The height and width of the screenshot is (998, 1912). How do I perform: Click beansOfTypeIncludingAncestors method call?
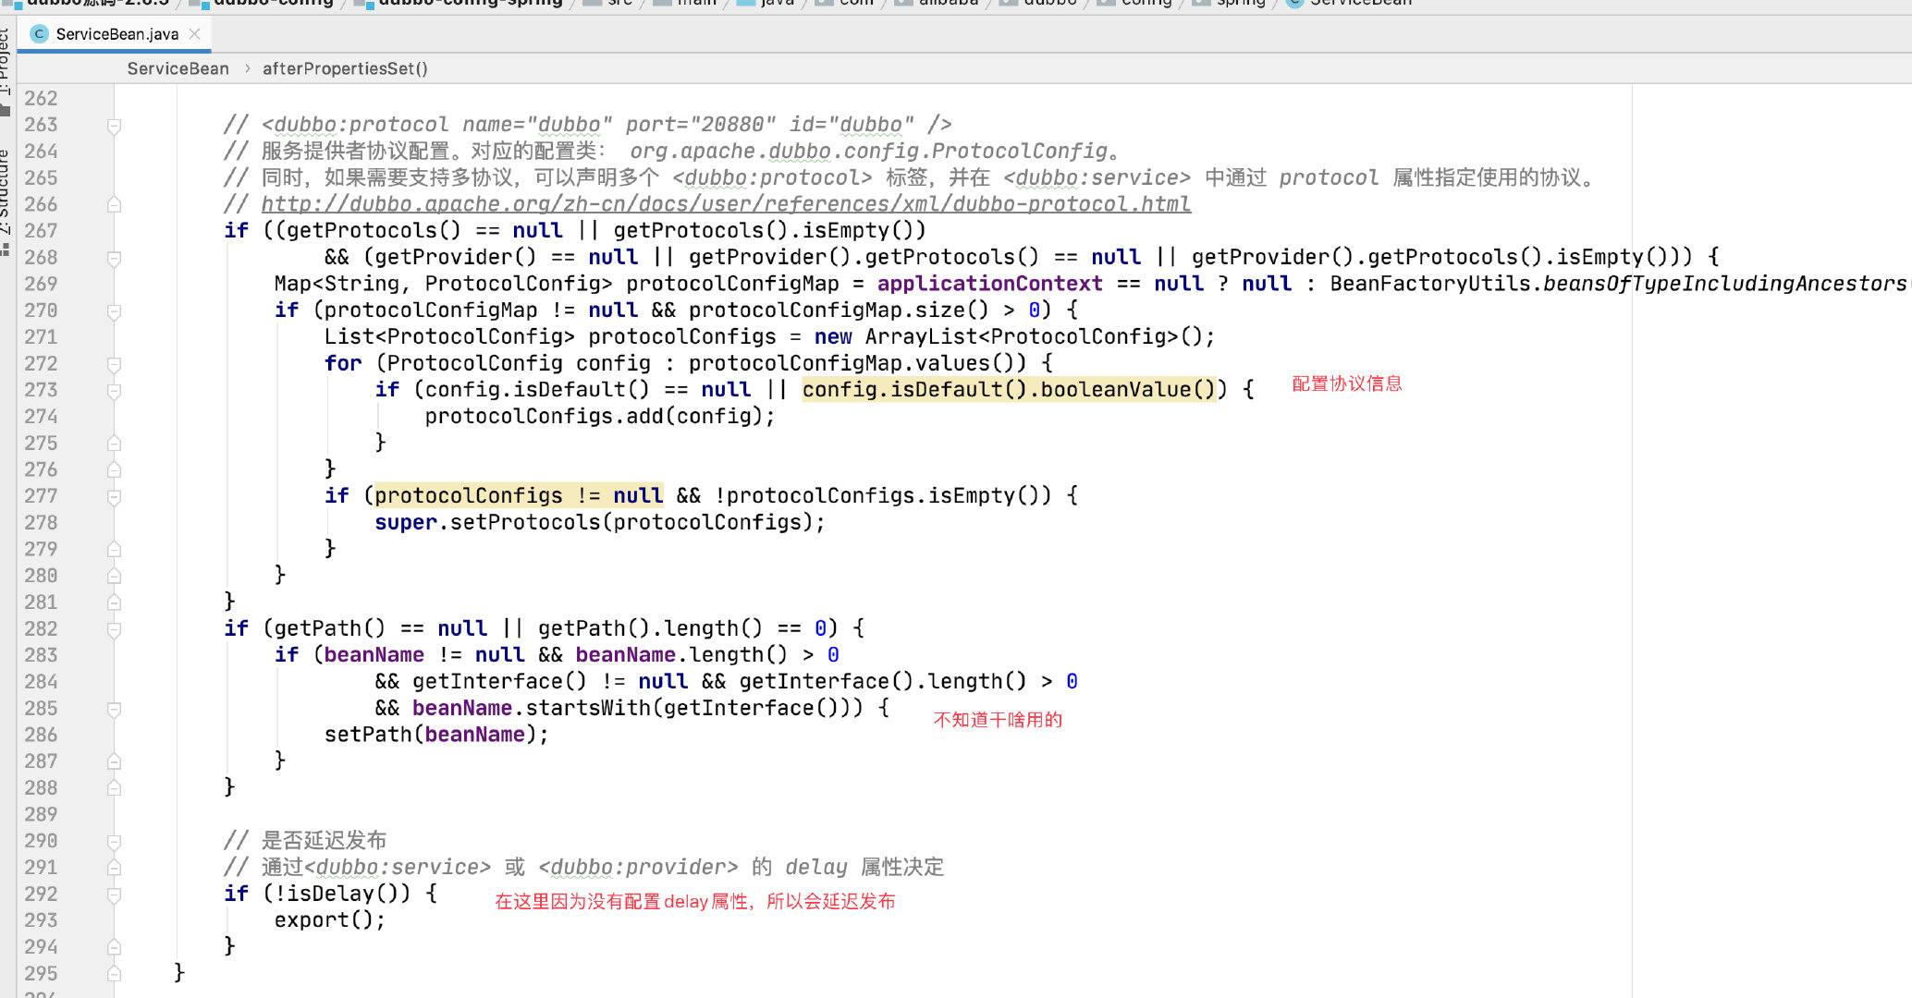[x=1723, y=284]
